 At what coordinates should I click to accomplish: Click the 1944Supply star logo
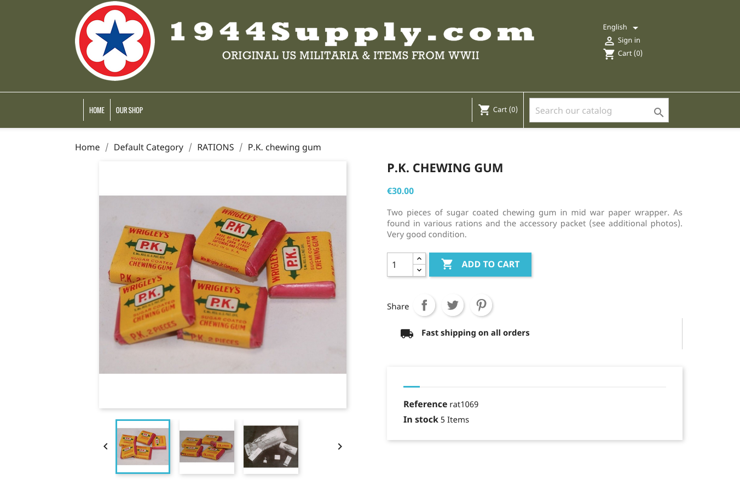[x=115, y=41]
